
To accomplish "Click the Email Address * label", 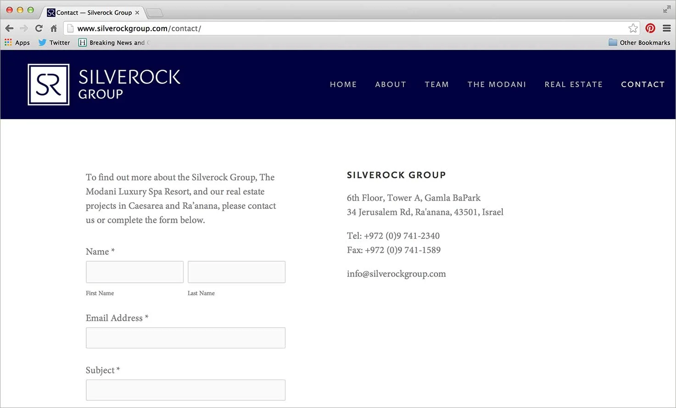I will pos(117,318).
